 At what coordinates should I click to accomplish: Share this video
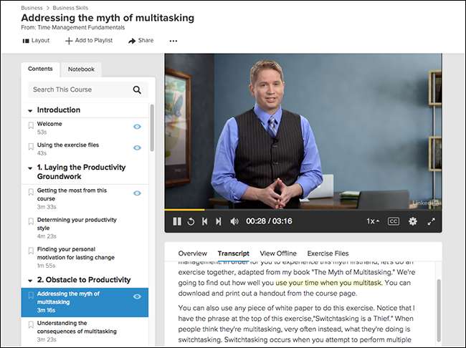(141, 41)
